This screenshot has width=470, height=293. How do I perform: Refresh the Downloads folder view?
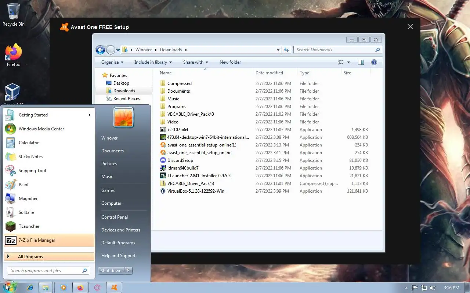(x=286, y=50)
